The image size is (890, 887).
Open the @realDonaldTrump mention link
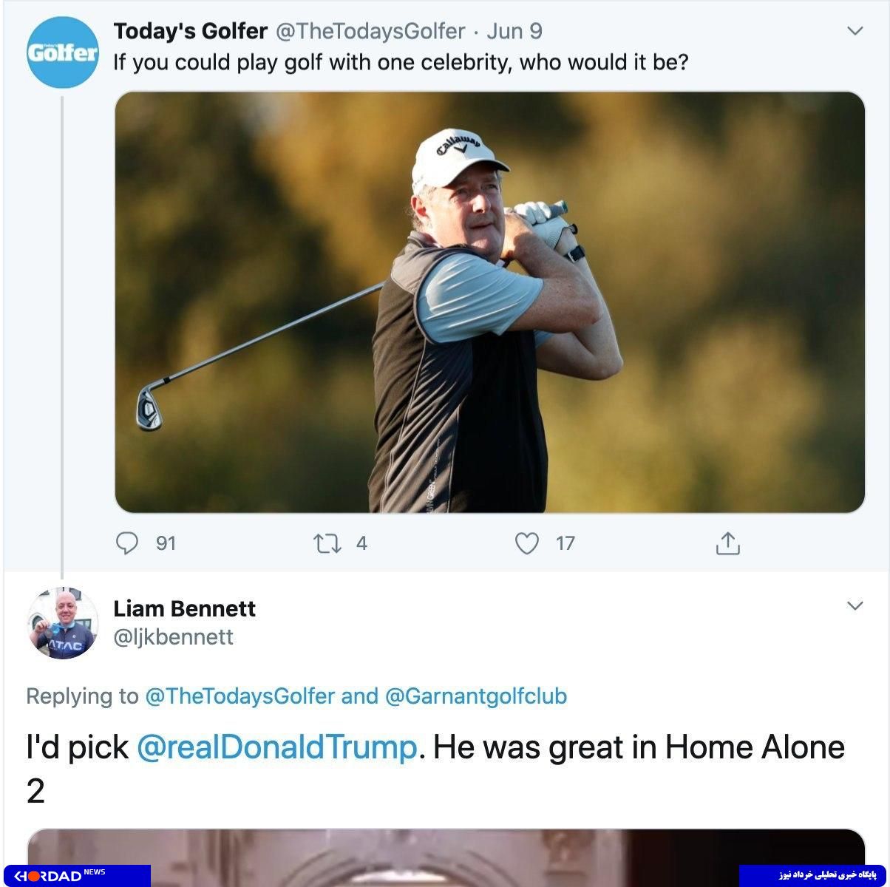click(x=277, y=747)
